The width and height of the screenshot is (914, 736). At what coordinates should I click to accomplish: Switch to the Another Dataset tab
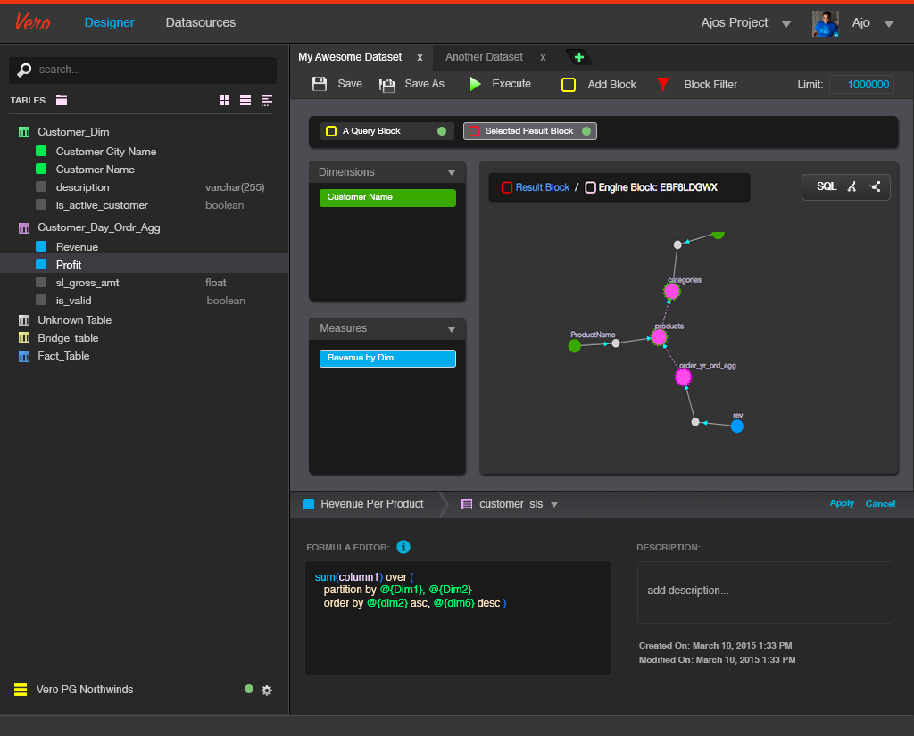click(x=484, y=57)
